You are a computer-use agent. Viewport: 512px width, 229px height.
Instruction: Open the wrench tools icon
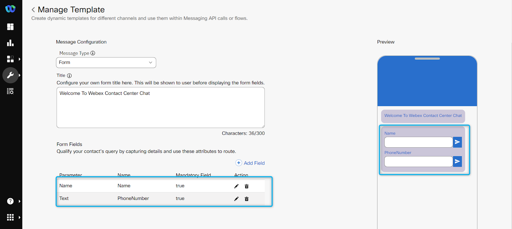pos(10,75)
